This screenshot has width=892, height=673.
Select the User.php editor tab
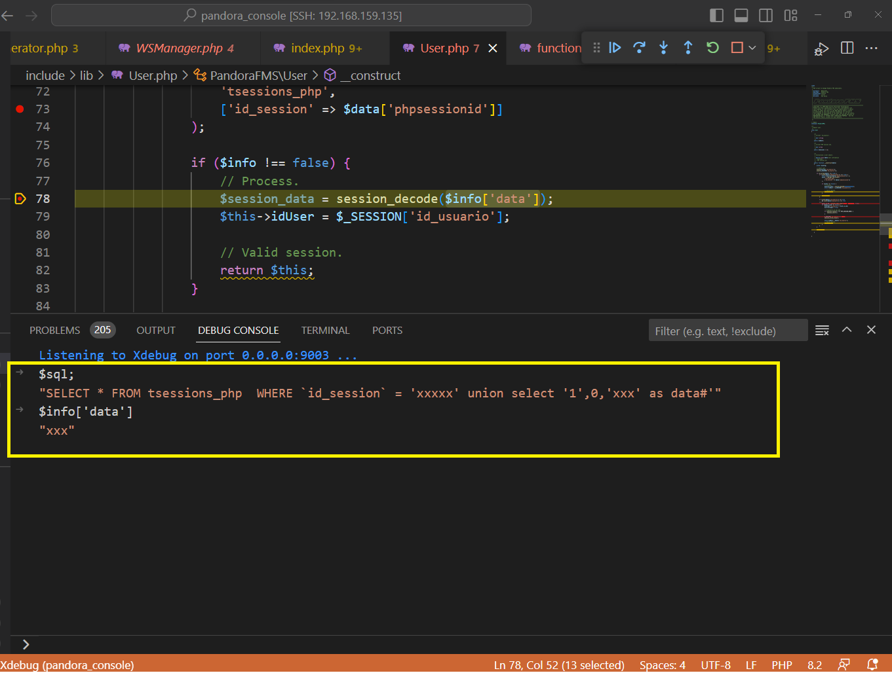448,48
